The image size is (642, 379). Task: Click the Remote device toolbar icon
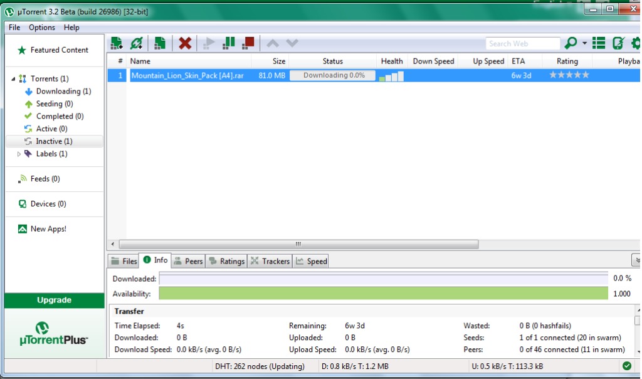click(618, 43)
